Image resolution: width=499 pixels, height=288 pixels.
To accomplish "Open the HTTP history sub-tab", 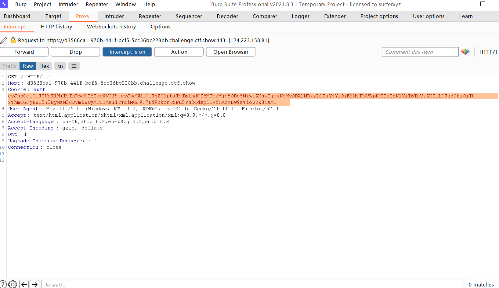I will (56, 27).
